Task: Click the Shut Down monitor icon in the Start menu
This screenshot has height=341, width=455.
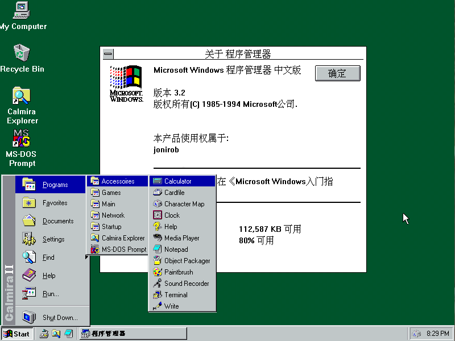Action: tap(29, 317)
